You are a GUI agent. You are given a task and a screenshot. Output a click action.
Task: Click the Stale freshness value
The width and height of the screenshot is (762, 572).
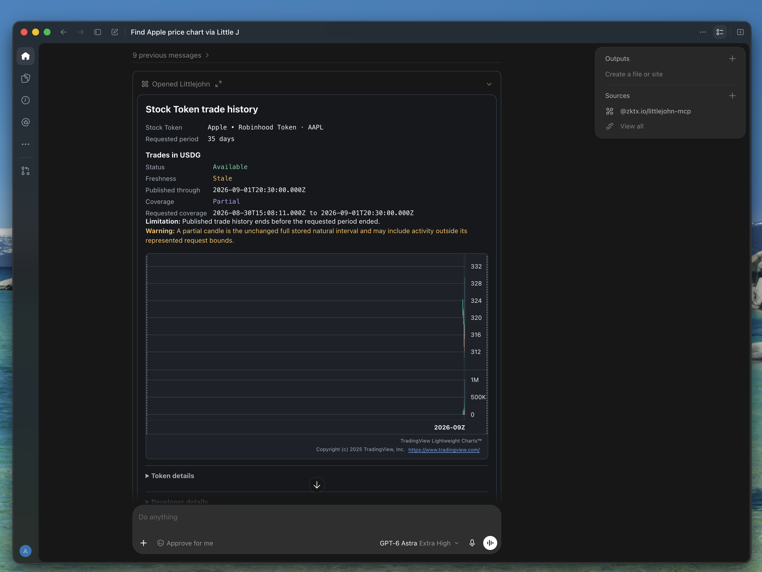click(x=222, y=178)
